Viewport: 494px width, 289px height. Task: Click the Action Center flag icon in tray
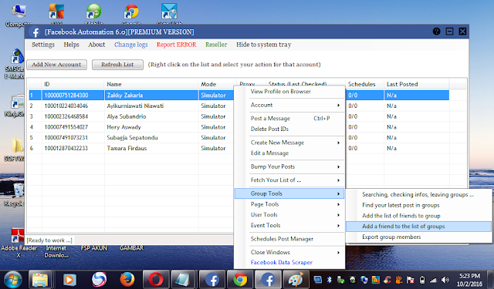coord(411,280)
